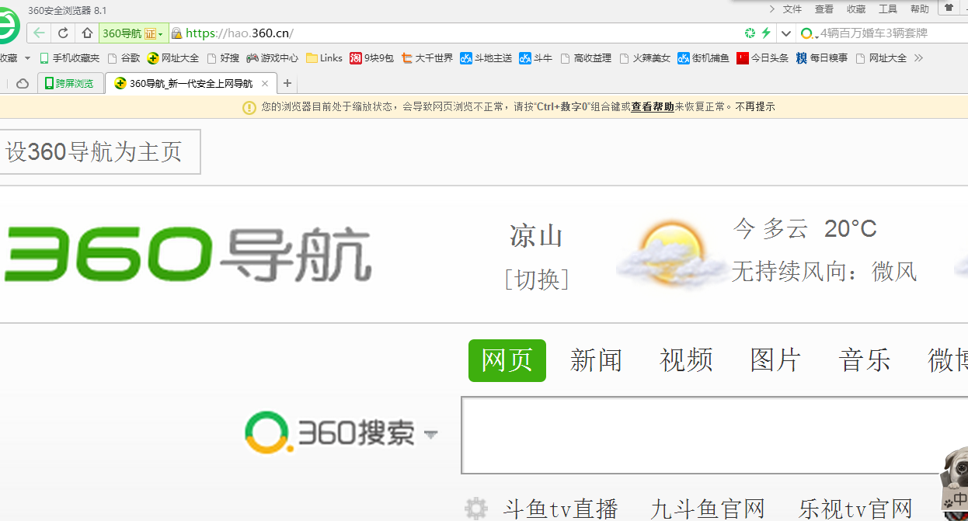Click the green padlock security icon
The image size is (968, 521).
click(176, 33)
